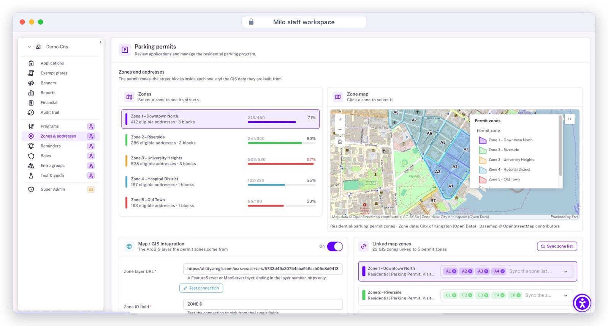The height and width of the screenshot is (326, 608).
Task: Zoom out on the zone map
Action: 340,129
